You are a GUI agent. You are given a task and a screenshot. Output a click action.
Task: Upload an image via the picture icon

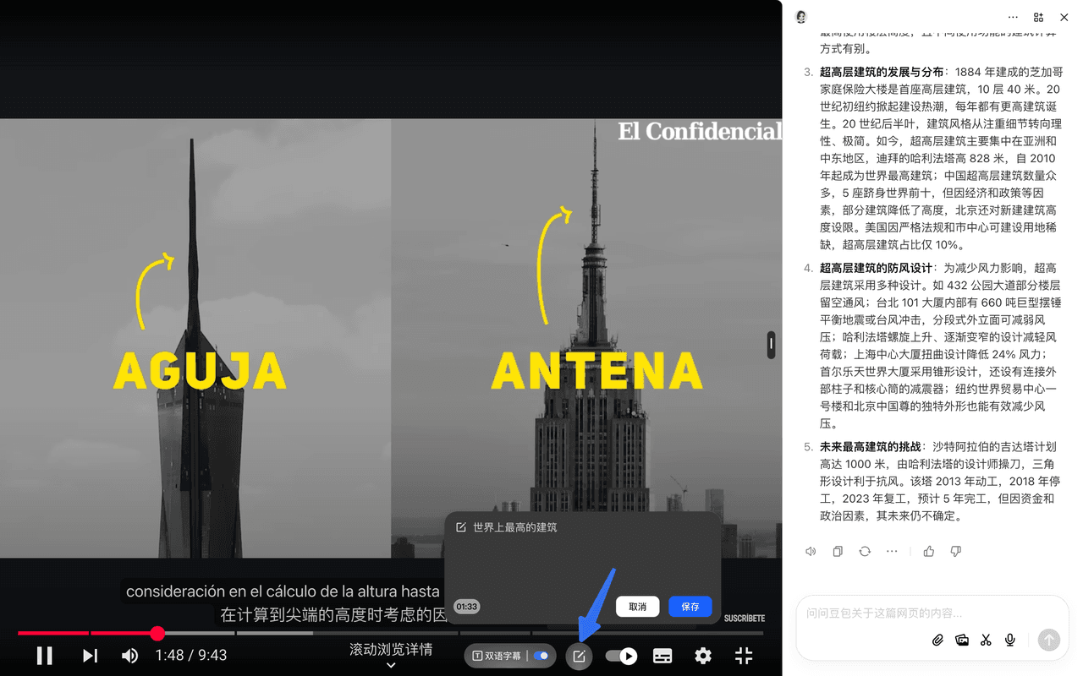coord(961,641)
